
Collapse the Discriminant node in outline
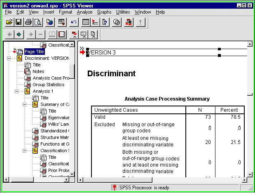click(9, 58)
